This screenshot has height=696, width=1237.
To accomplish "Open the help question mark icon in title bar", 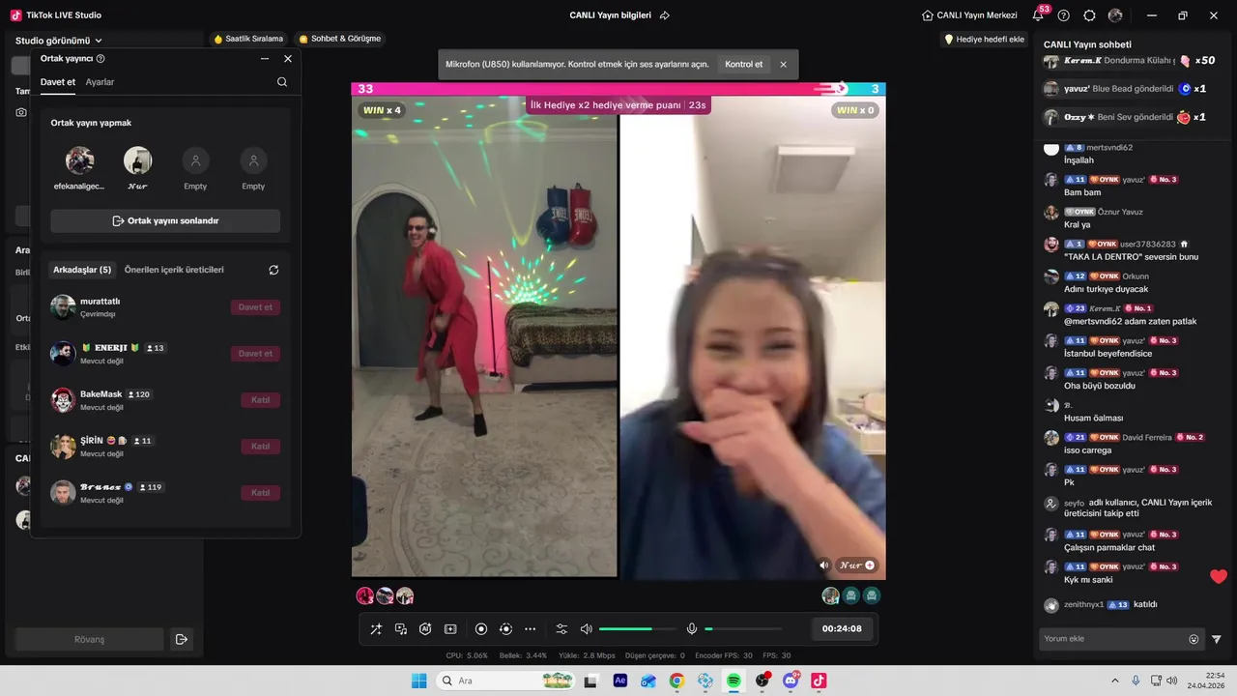I will tap(1064, 15).
